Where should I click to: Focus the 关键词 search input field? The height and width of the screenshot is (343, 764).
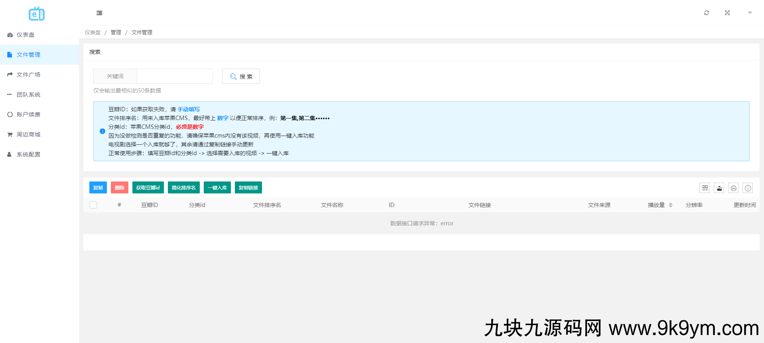tap(175, 76)
